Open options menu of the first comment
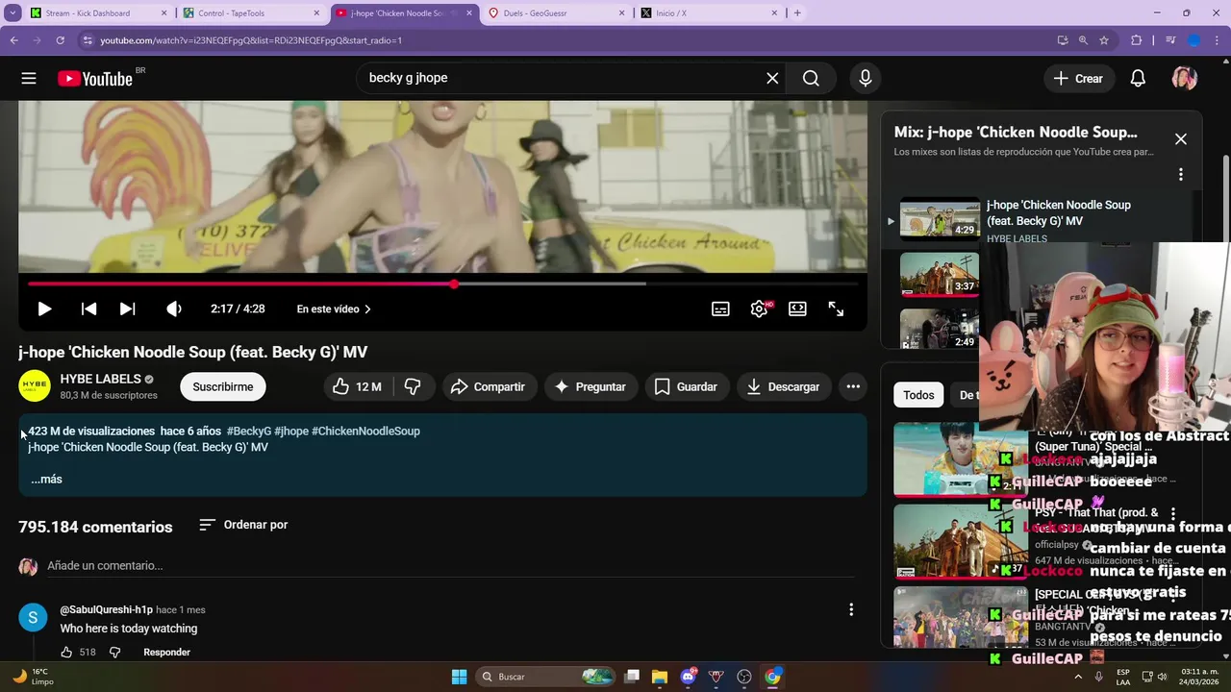The image size is (1231, 692). [x=851, y=609]
